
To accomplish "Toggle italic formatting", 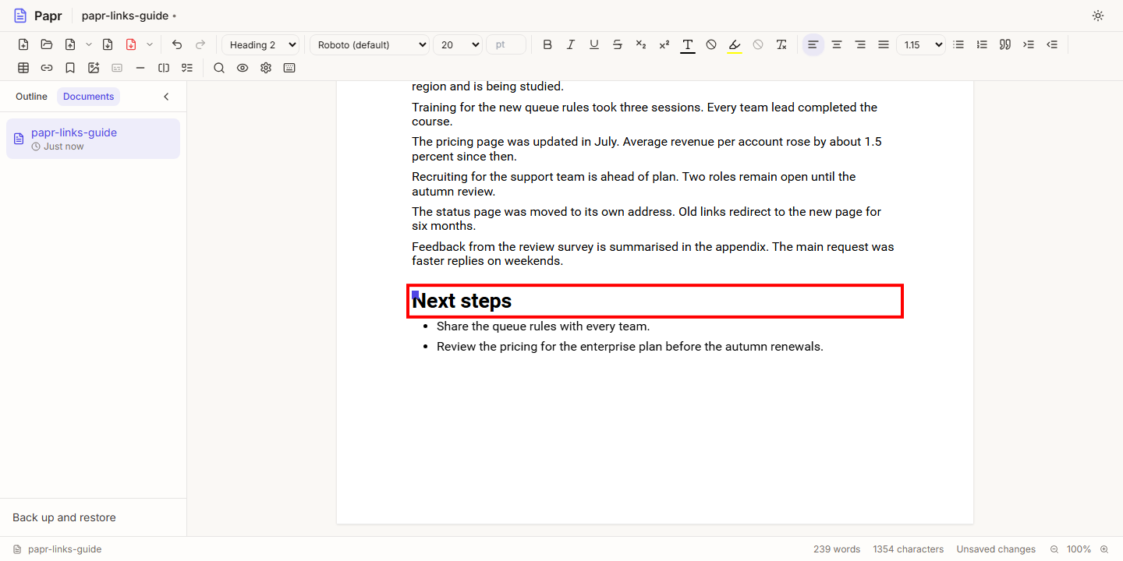I will pyautogui.click(x=571, y=44).
